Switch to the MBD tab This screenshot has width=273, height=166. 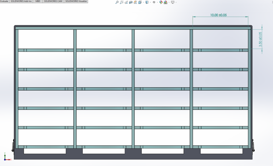coord(38,1)
